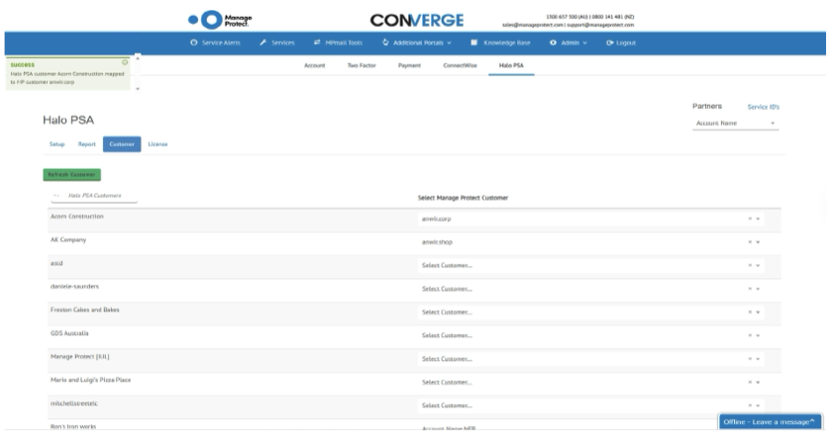Click the Manage Protect [IUL] customer name
This screenshot has width=831, height=443.
[80, 357]
